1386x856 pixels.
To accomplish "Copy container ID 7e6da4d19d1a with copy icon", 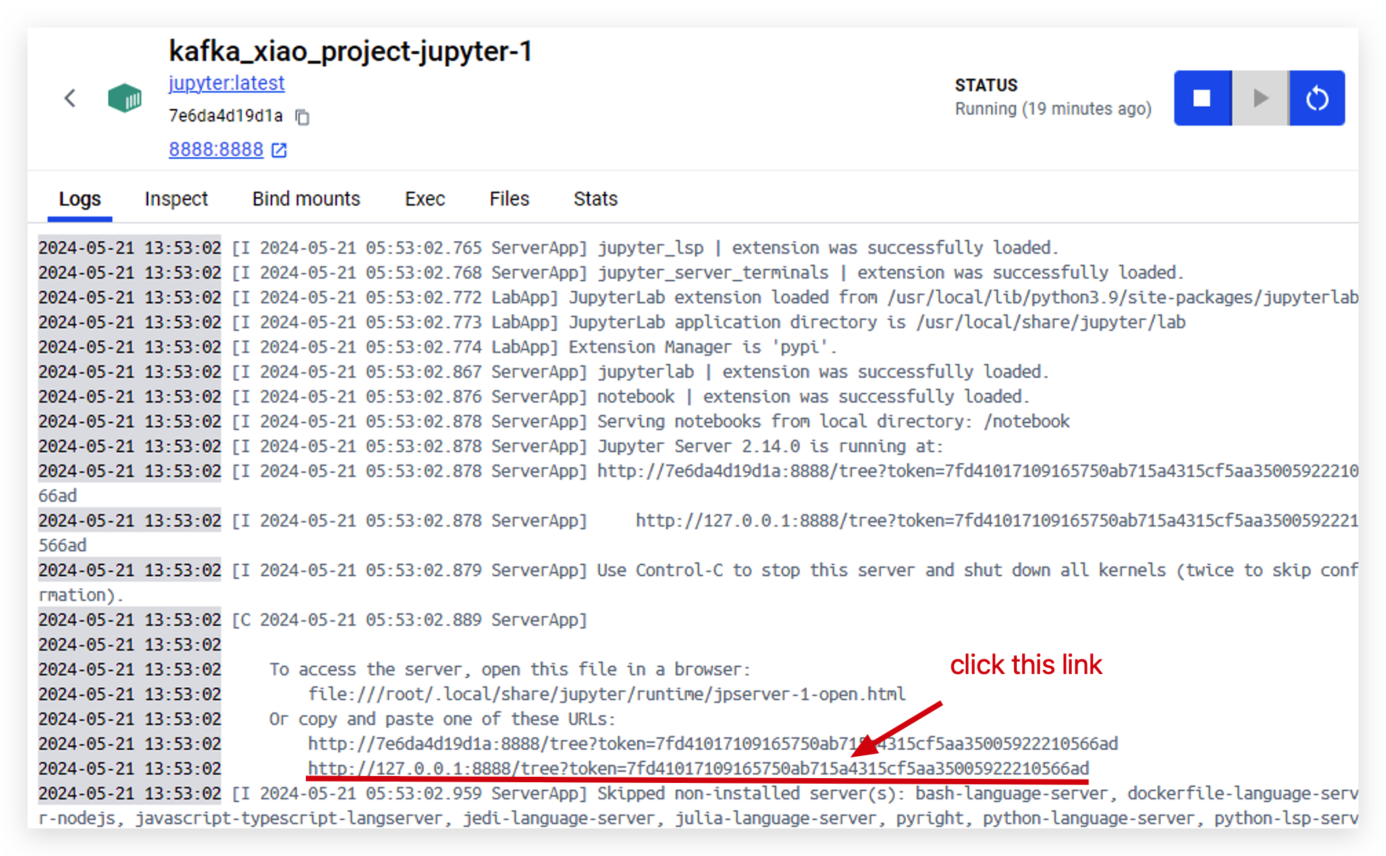I will (302, 116).
